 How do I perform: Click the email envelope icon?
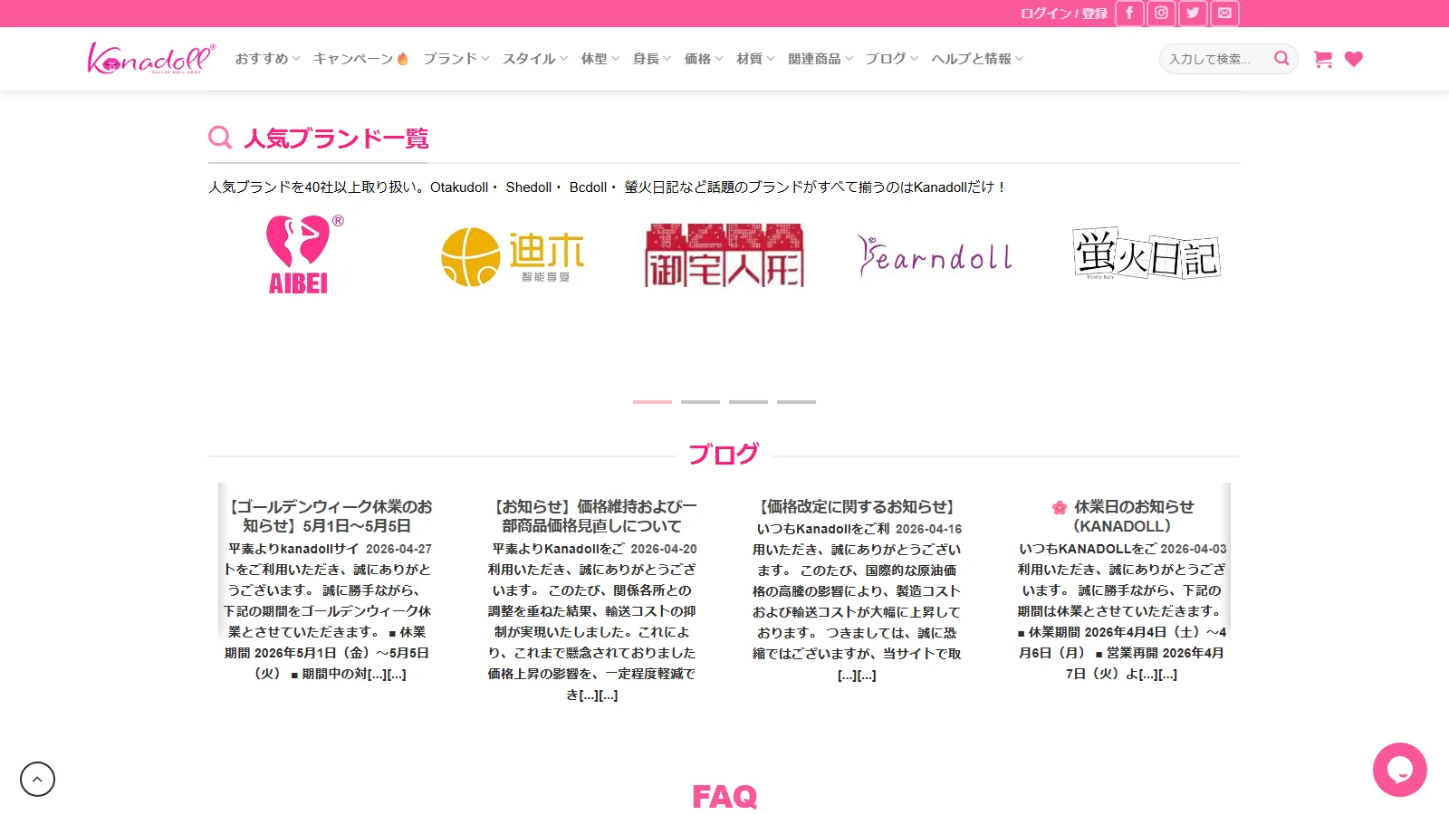pos(1224,14)
